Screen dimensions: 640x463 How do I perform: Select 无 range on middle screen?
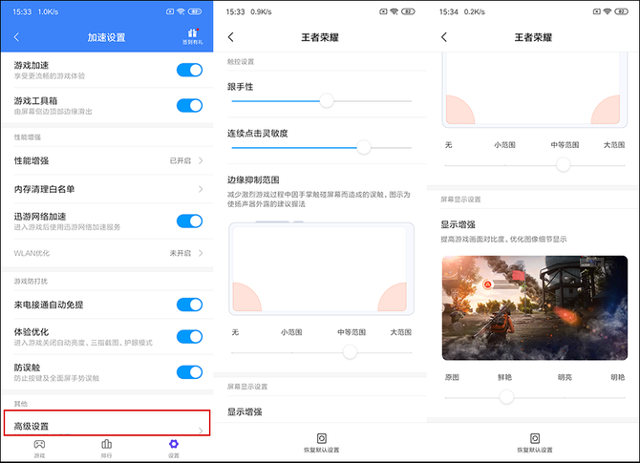(x=235, y=332)
